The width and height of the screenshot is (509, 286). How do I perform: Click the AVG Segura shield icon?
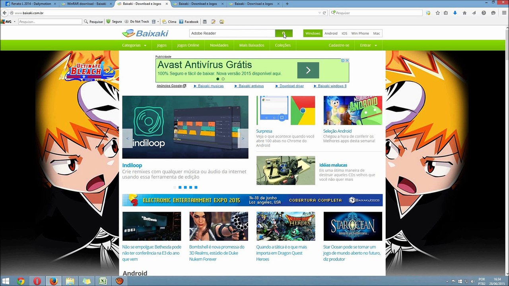108,21
